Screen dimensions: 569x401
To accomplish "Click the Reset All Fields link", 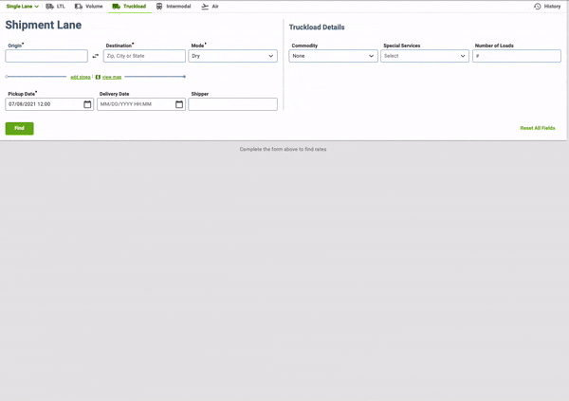I will point(537,128).
